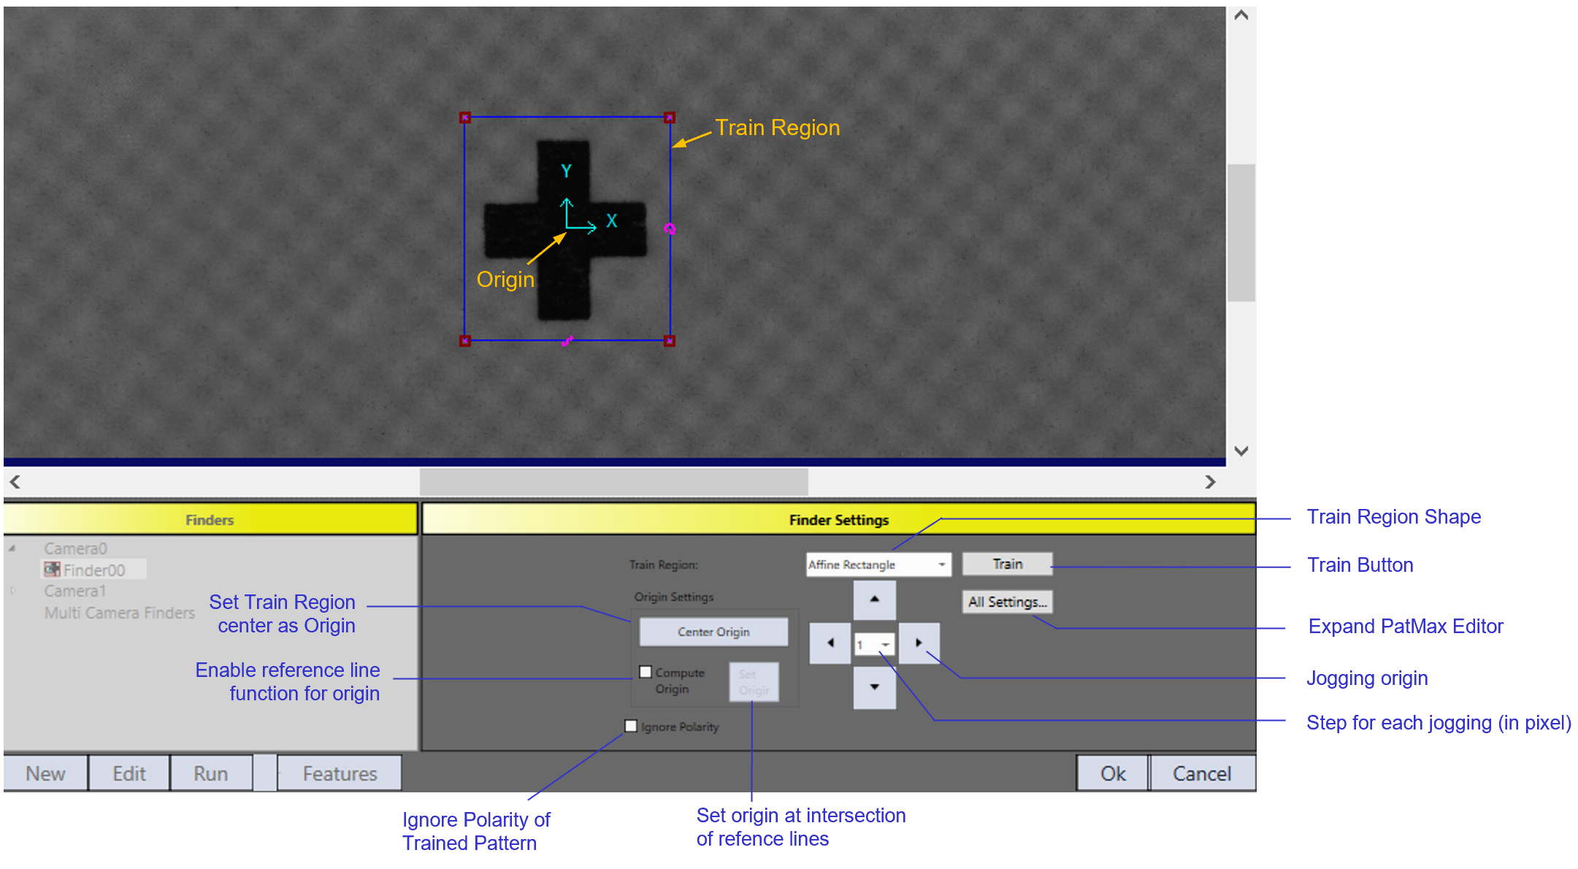Click the magenta skew handle on bottom edge

567,341
